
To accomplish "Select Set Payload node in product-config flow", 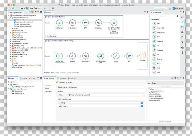I will [x=60, y=23].
